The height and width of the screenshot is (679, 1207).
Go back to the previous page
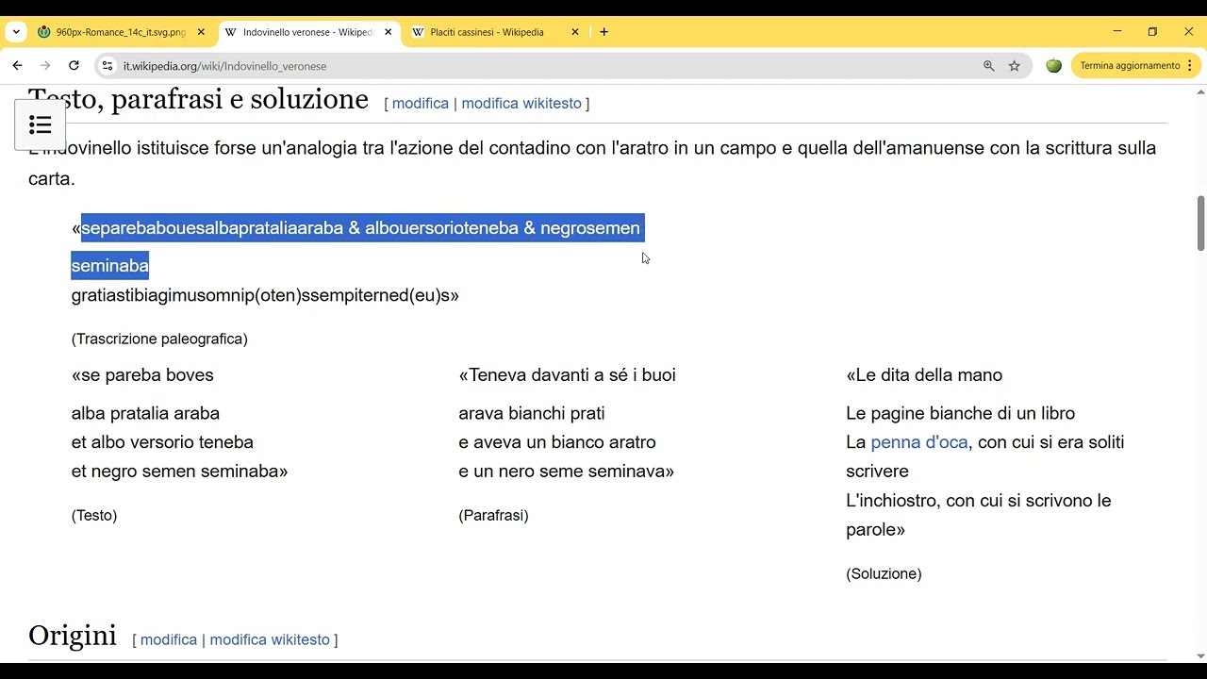(x=17, y=66)
